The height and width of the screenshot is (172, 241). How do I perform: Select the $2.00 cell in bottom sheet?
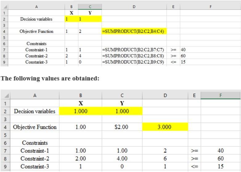point(122,127)
